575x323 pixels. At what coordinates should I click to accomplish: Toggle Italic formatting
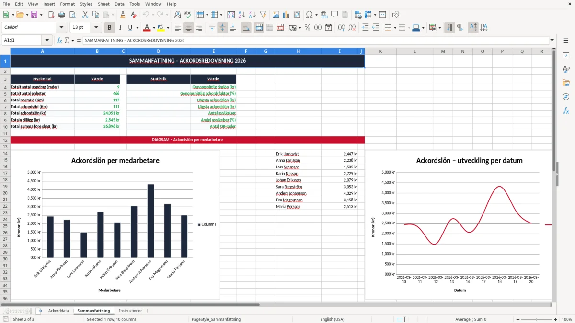pos(120,28)
